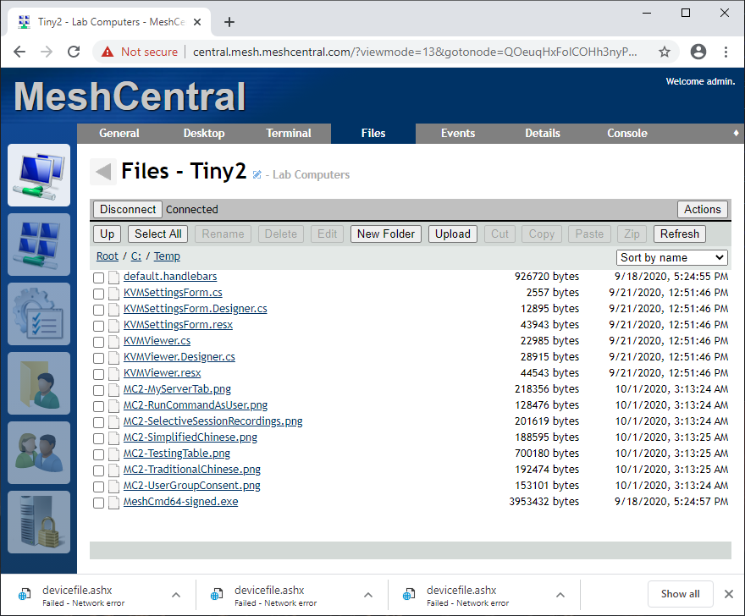Viewport: 745px width, 616px height.
Task: Click the file icon beside MC2-TestingTable.png
Action: [x=113, y=454]
